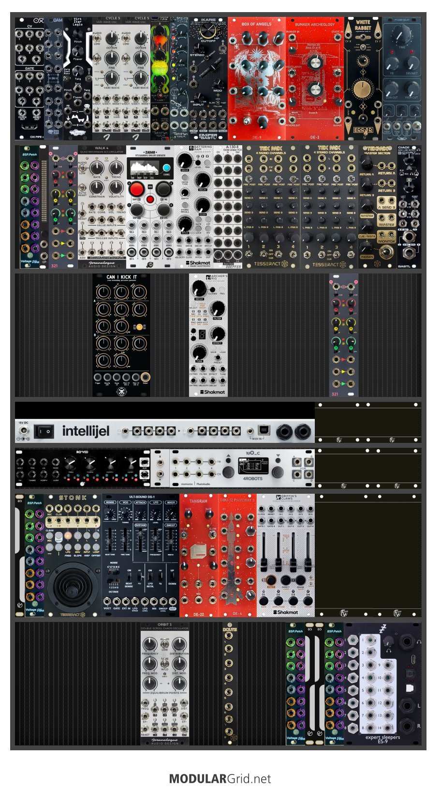Open the ModularGrid.net link
This screenshot has height=789, width=441.
click(x=220, y=779)
